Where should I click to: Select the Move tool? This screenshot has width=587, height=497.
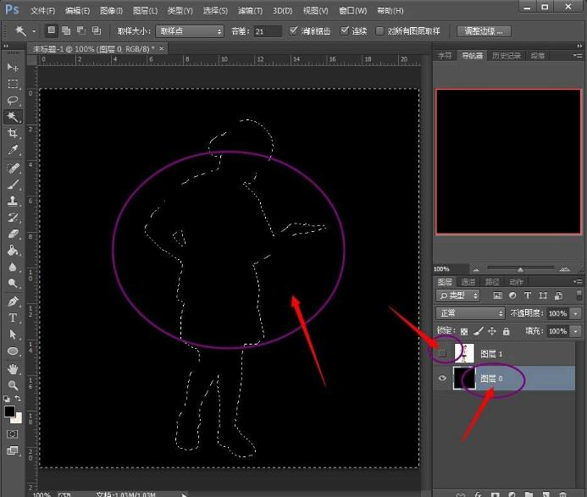[x=13, y=67]
